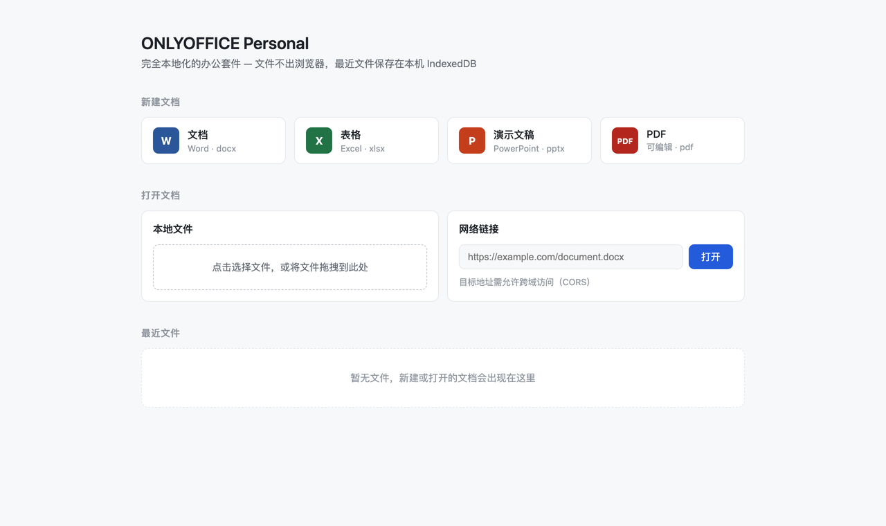Click the 本地文件 card title
The width and height of the screenshot is (886, 526).
[173, 229]
